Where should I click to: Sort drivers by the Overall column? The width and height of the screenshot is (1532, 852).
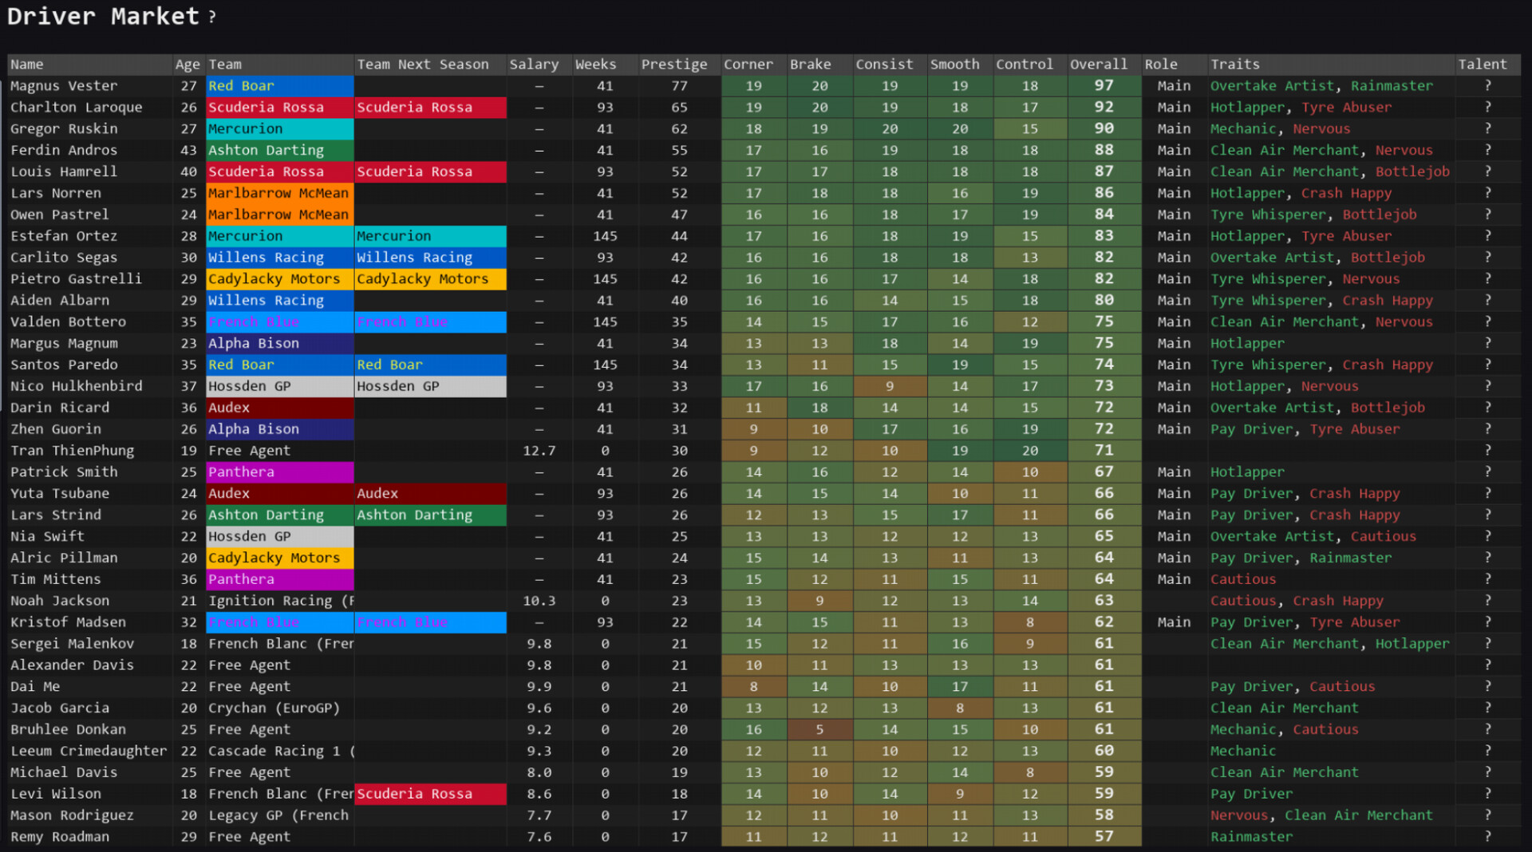click(x=1100, y=64)
